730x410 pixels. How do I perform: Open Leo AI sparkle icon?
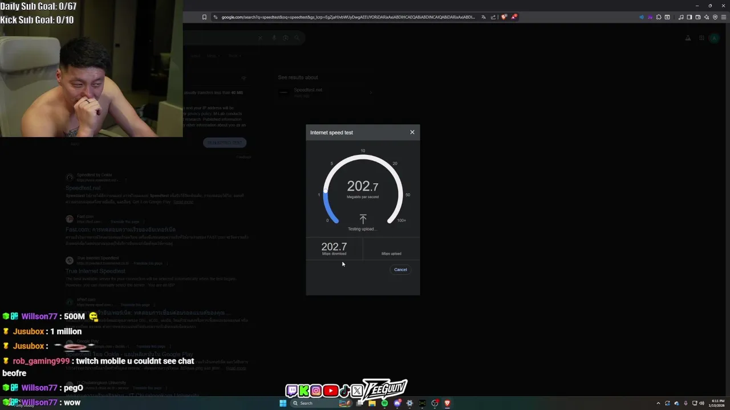click(707, 17)
